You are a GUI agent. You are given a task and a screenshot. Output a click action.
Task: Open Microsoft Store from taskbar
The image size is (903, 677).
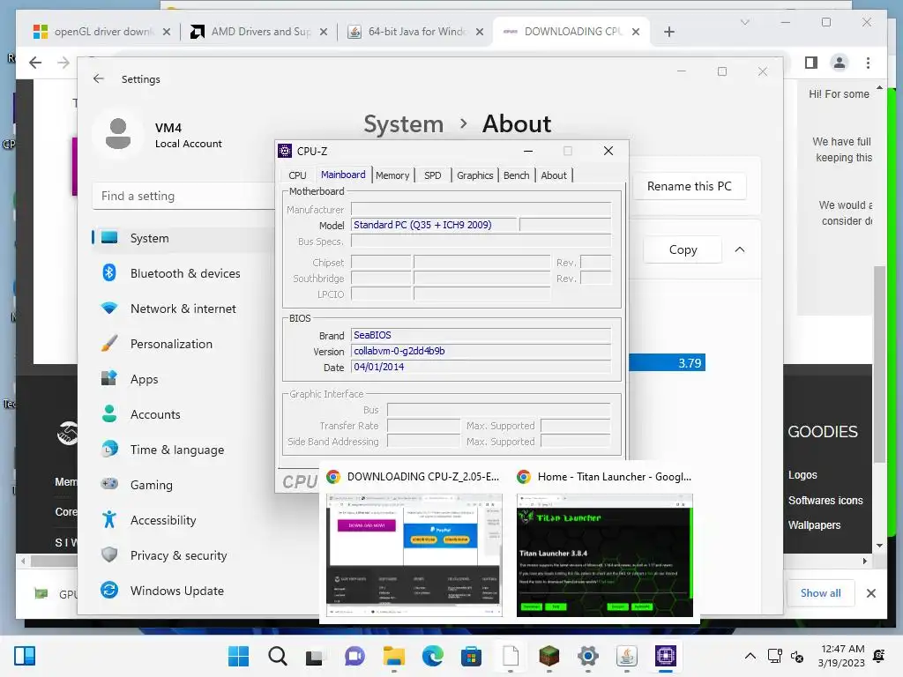[x=471, y=656]
